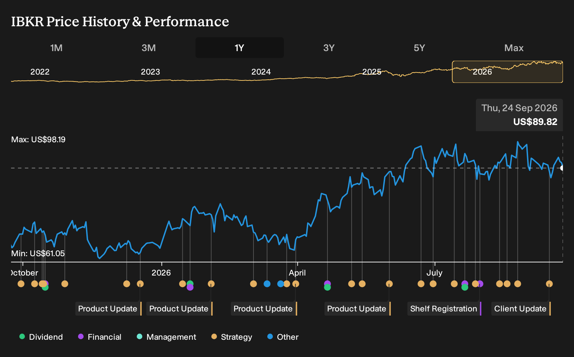Click the 2022 label on the overview chart

[40, 72]
